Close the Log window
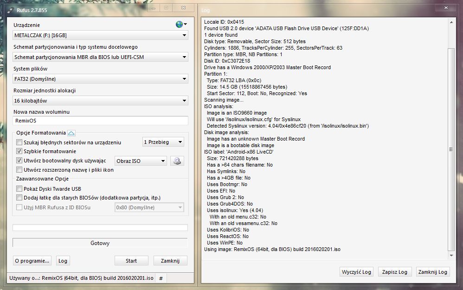Image resolution: width=463 pixels, height=290 pixels. pos(446,8)
